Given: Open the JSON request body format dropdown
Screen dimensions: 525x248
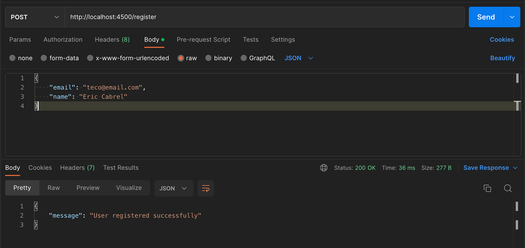Looking at the screenshot, I should pos(299,58).
